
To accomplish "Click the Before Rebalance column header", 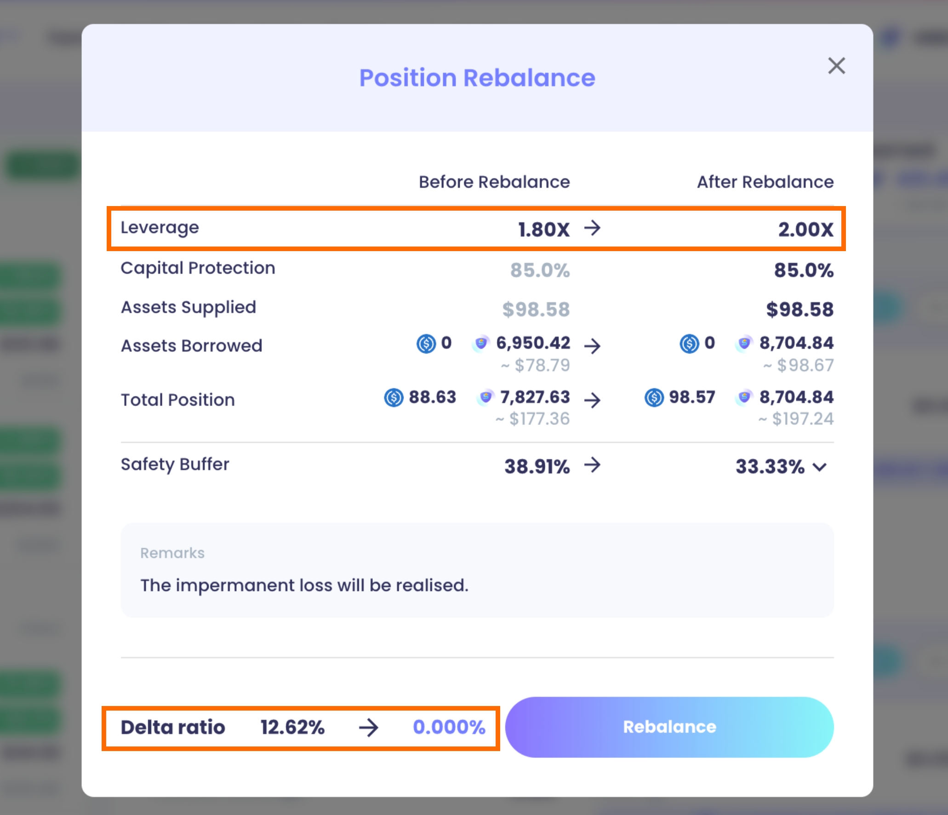I will pos(494,182).
